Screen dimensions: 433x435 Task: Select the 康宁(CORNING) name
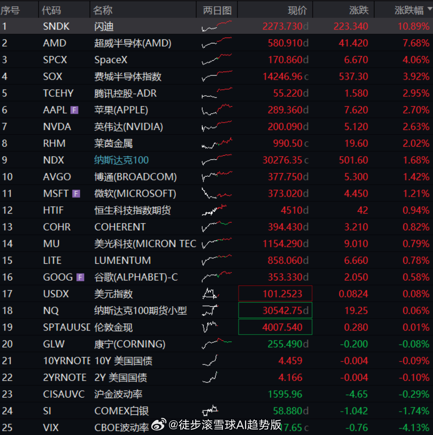tap(130, 344)
